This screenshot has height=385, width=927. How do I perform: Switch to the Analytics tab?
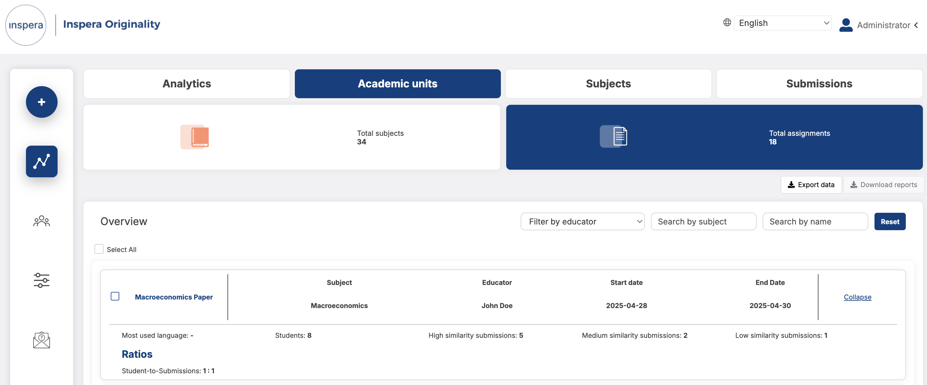tap(187, 84)
